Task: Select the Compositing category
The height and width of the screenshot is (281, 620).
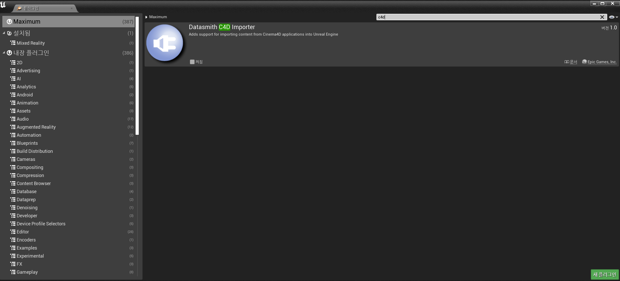Action: click(x=69, y=167)
